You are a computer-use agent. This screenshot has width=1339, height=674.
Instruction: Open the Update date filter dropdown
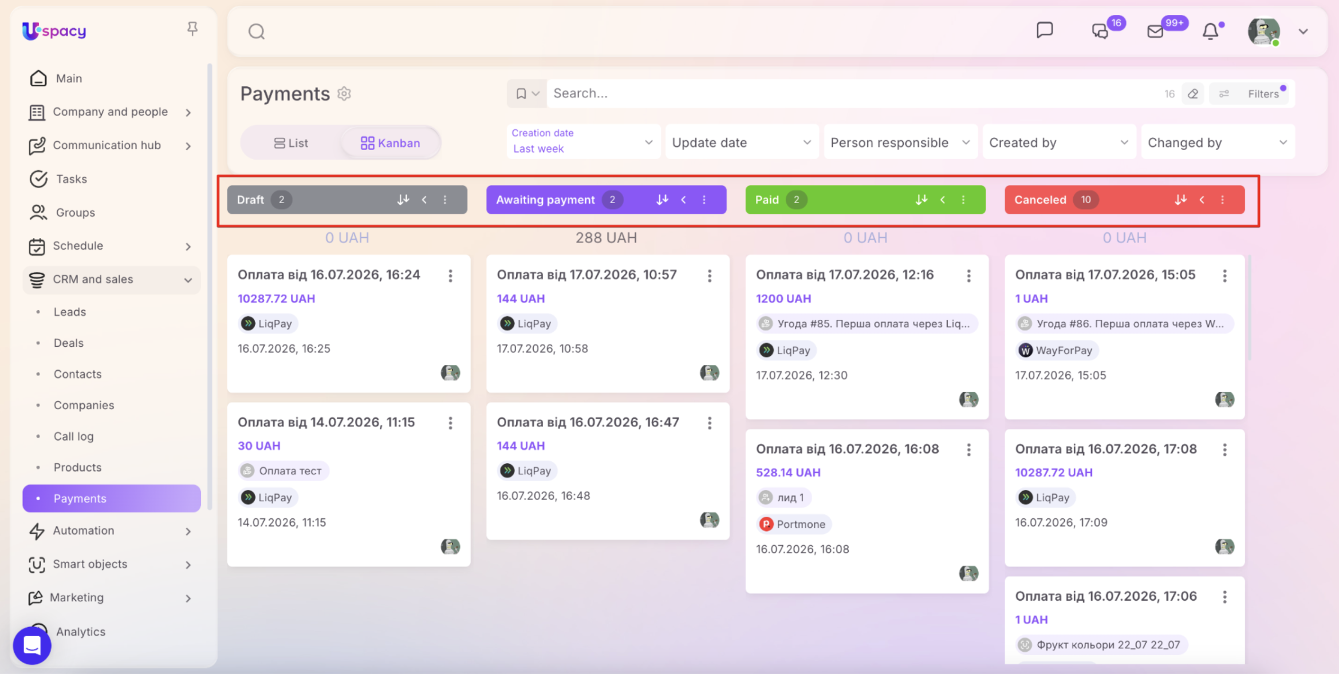point(742,142)
